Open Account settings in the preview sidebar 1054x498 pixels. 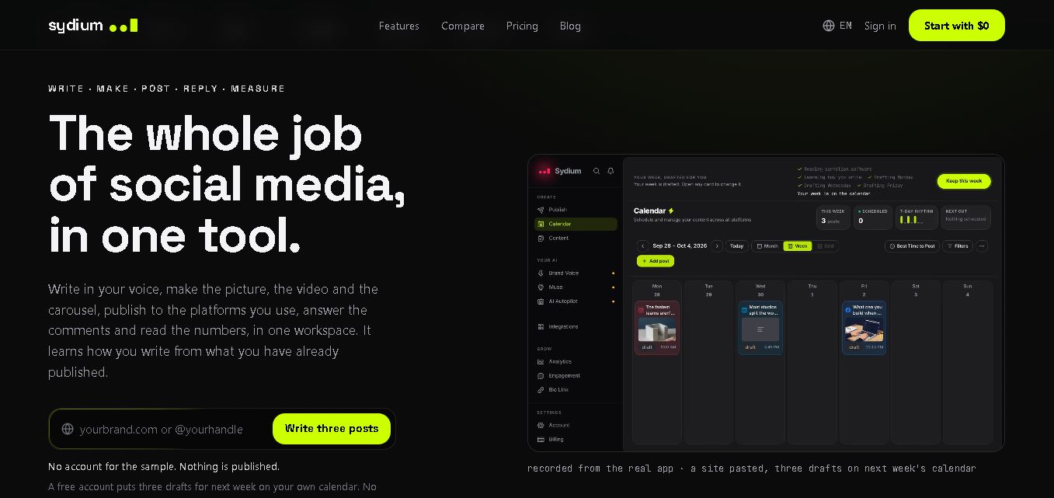pyautogui.click(x=576, y=426)
